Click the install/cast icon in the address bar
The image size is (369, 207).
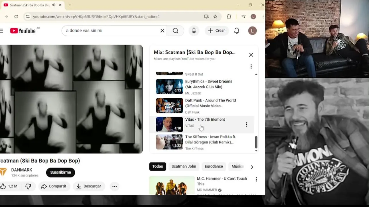(206, 17)
